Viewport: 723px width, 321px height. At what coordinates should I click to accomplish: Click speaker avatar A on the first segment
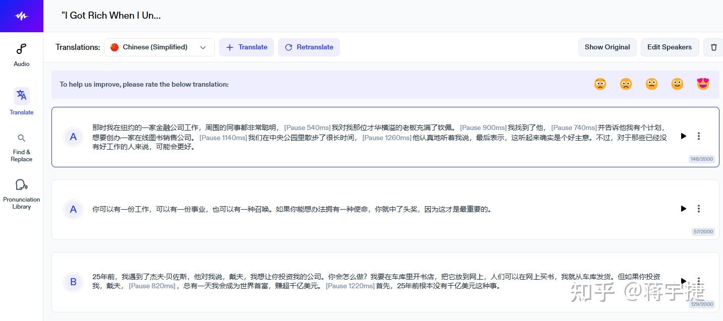pos(73,137)
